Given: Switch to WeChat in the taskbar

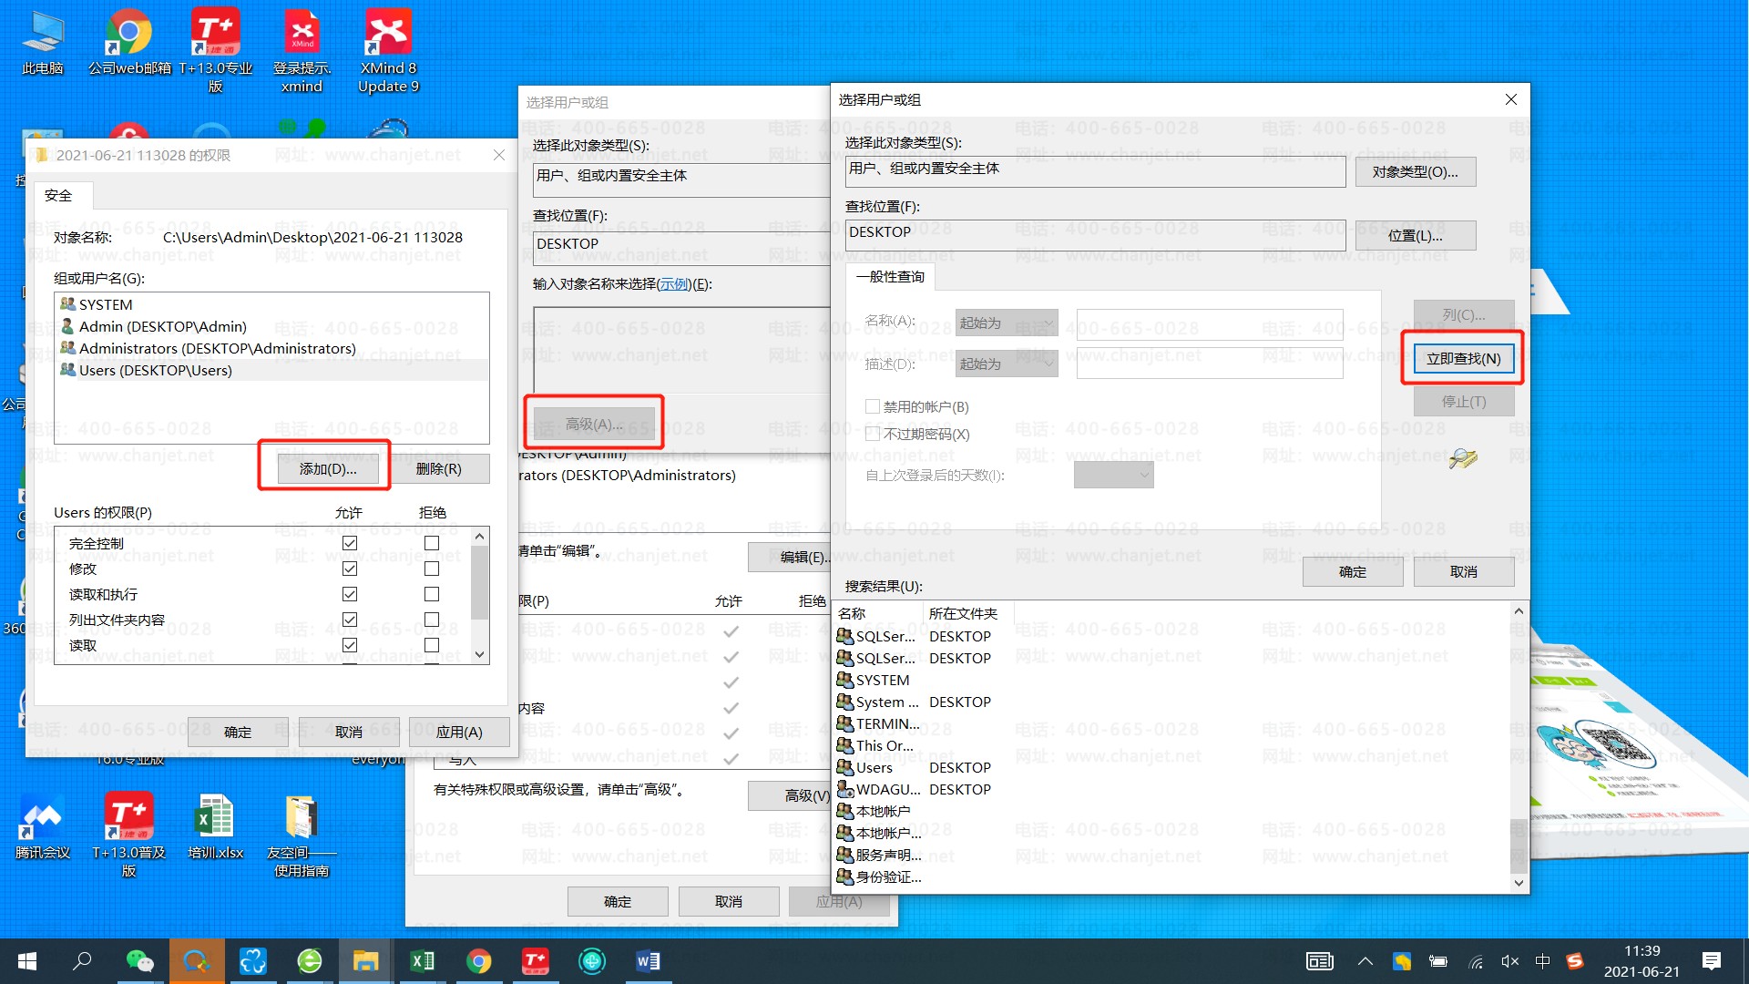Looking at the screenshot, I should [139, 961].
